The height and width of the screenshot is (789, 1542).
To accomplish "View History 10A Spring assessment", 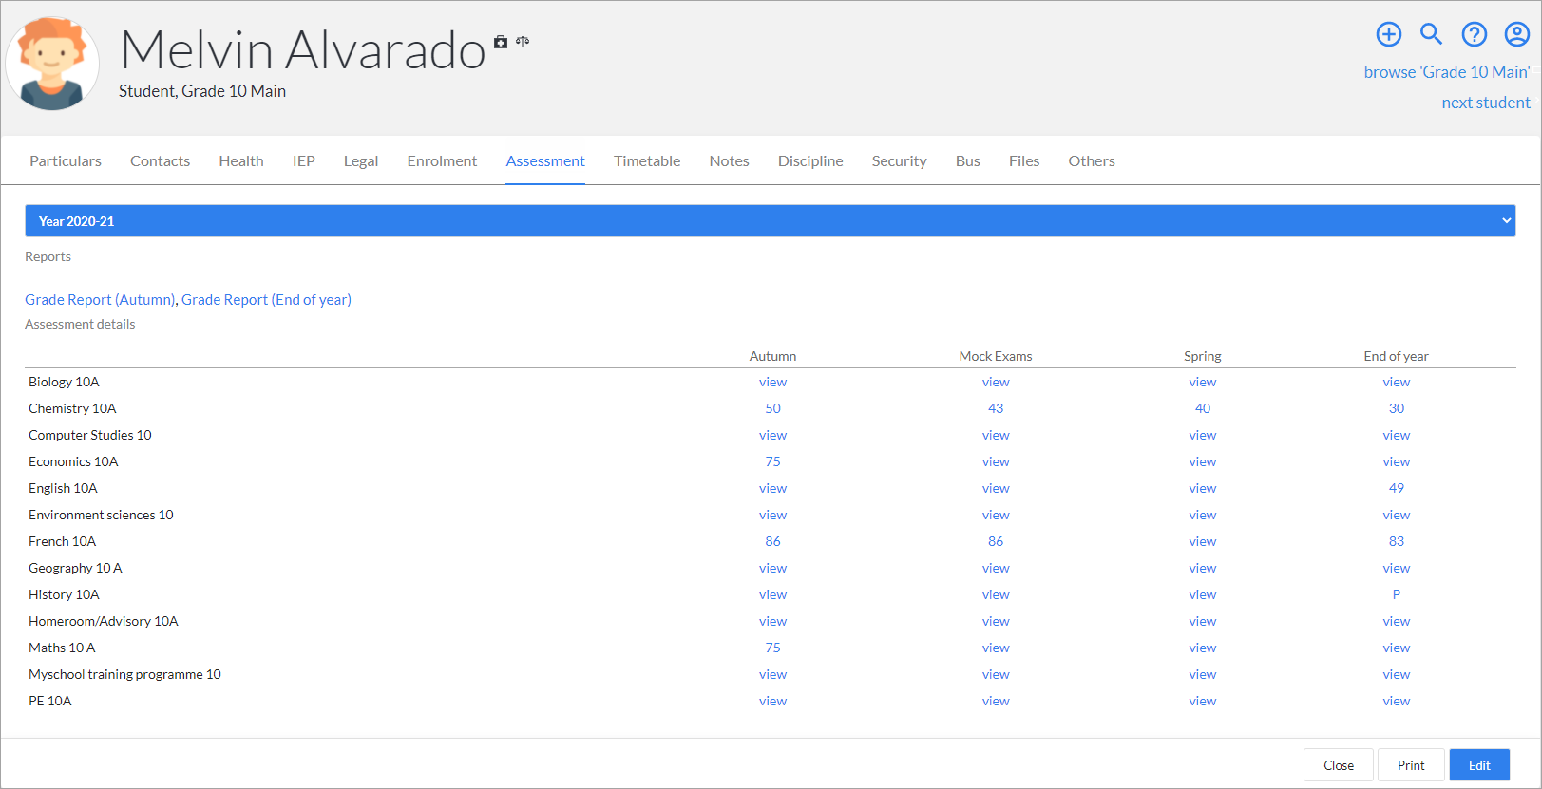I will click(x=1203, y=594).
